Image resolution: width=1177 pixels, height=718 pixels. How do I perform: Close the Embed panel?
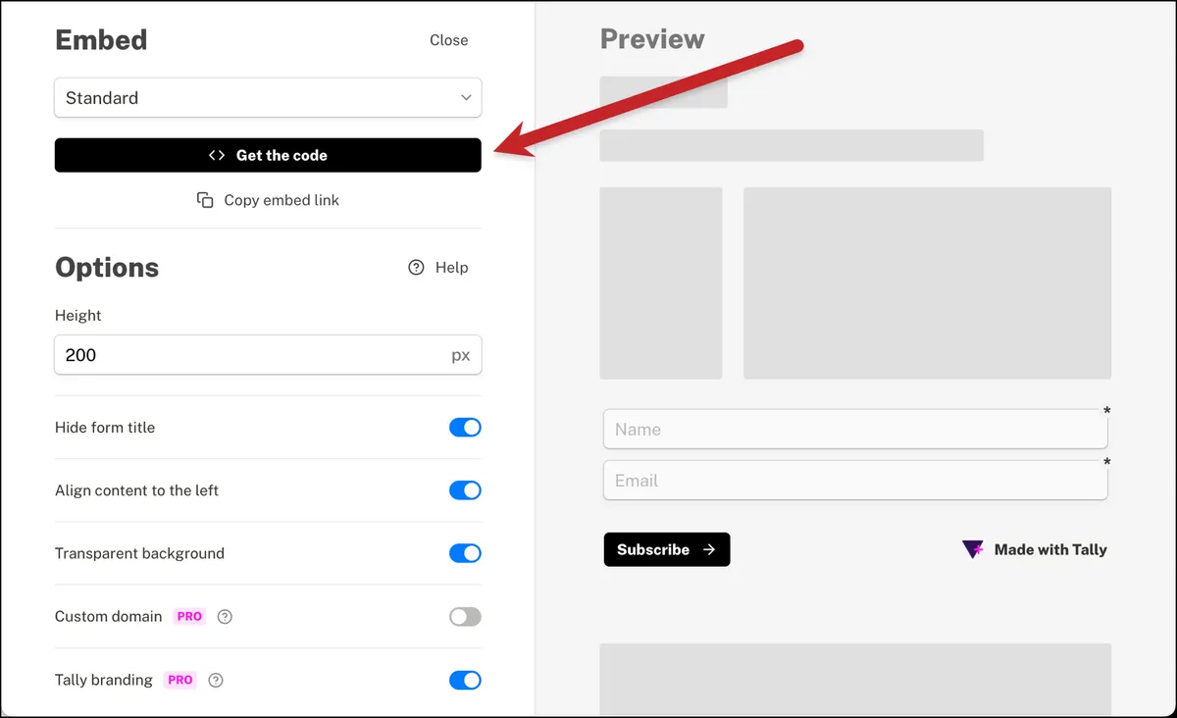[x=448, y=40]
